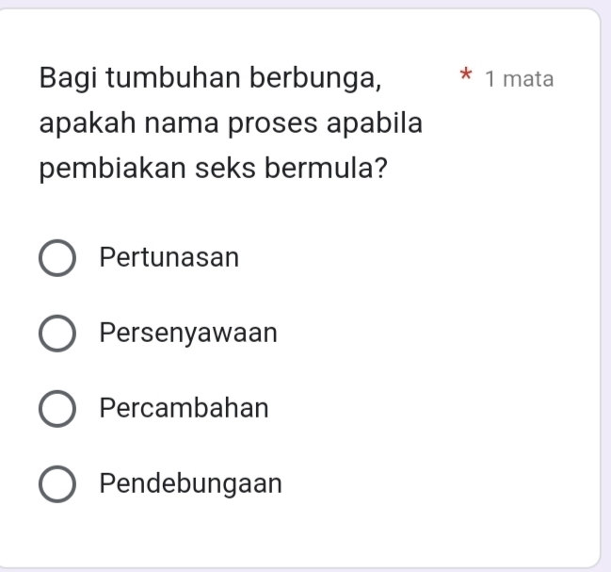Pick the Pendebungaan radio button
Viewport: 611px width, 572px height.
click(57, 485)
